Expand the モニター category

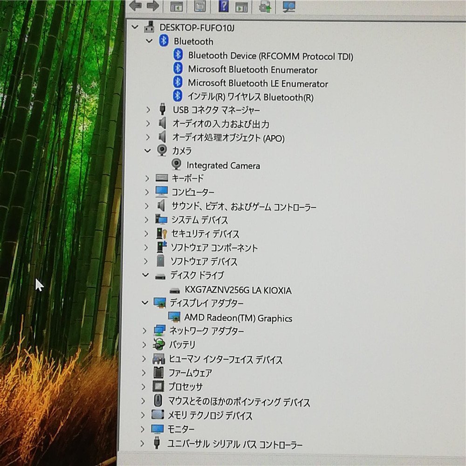pos(143,429)
